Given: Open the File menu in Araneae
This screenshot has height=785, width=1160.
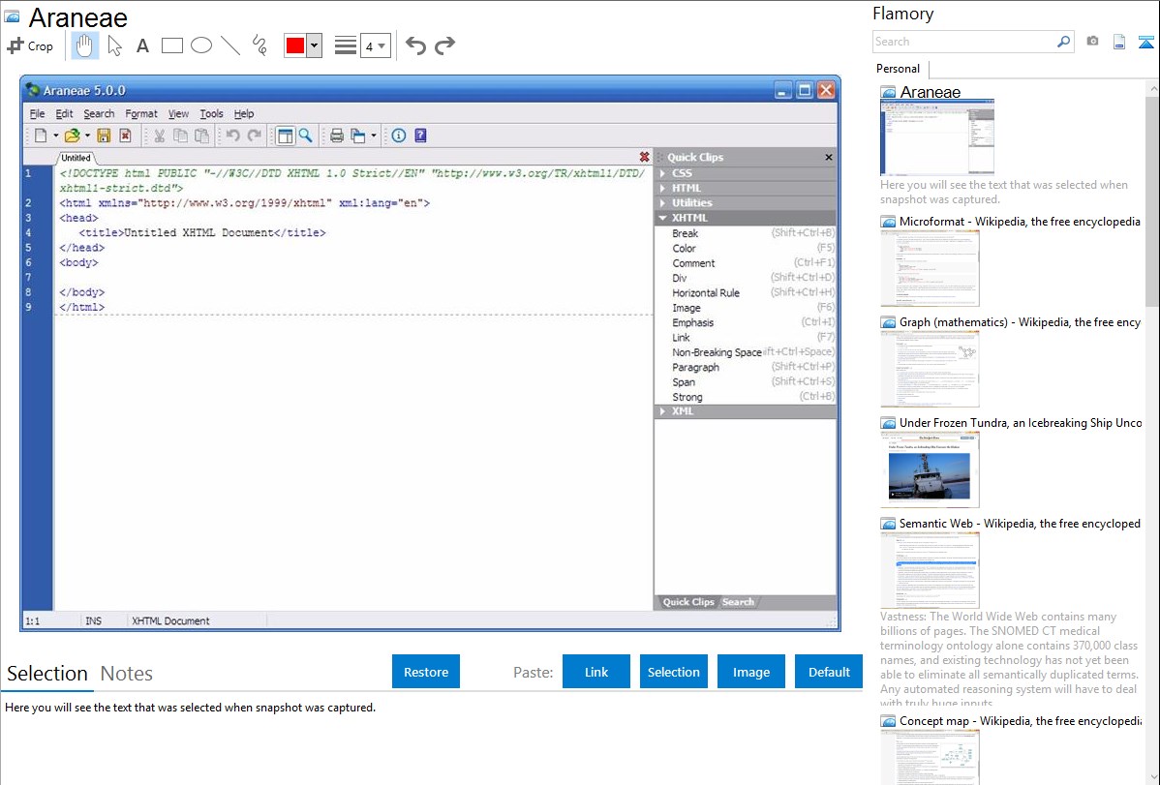Looking at the screenshot, I should coord(37,114).
